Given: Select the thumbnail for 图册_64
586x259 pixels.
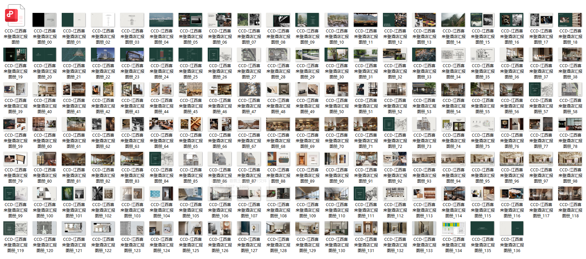Looking at the screenshot, I should tap(161, 124).
